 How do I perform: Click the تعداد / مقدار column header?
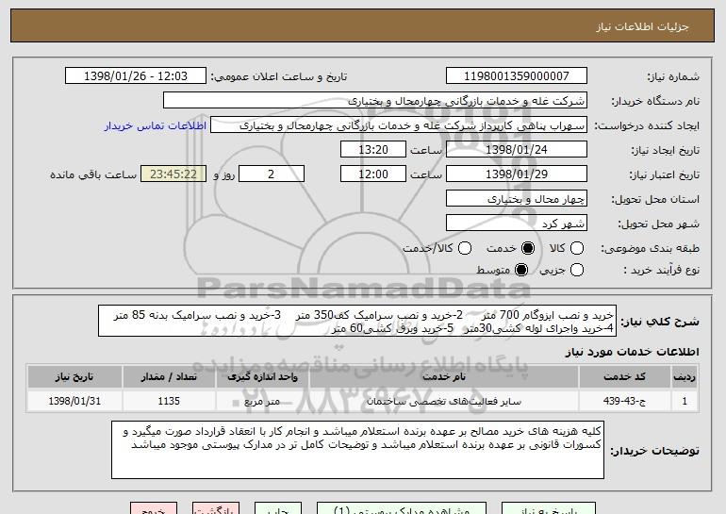[x=169, y=377]
